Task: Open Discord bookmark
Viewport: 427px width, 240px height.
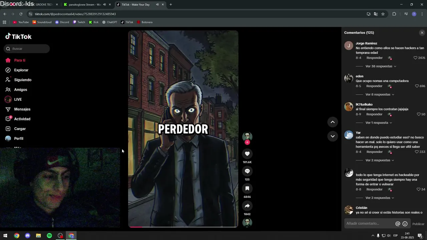Action: pos(62,22)
